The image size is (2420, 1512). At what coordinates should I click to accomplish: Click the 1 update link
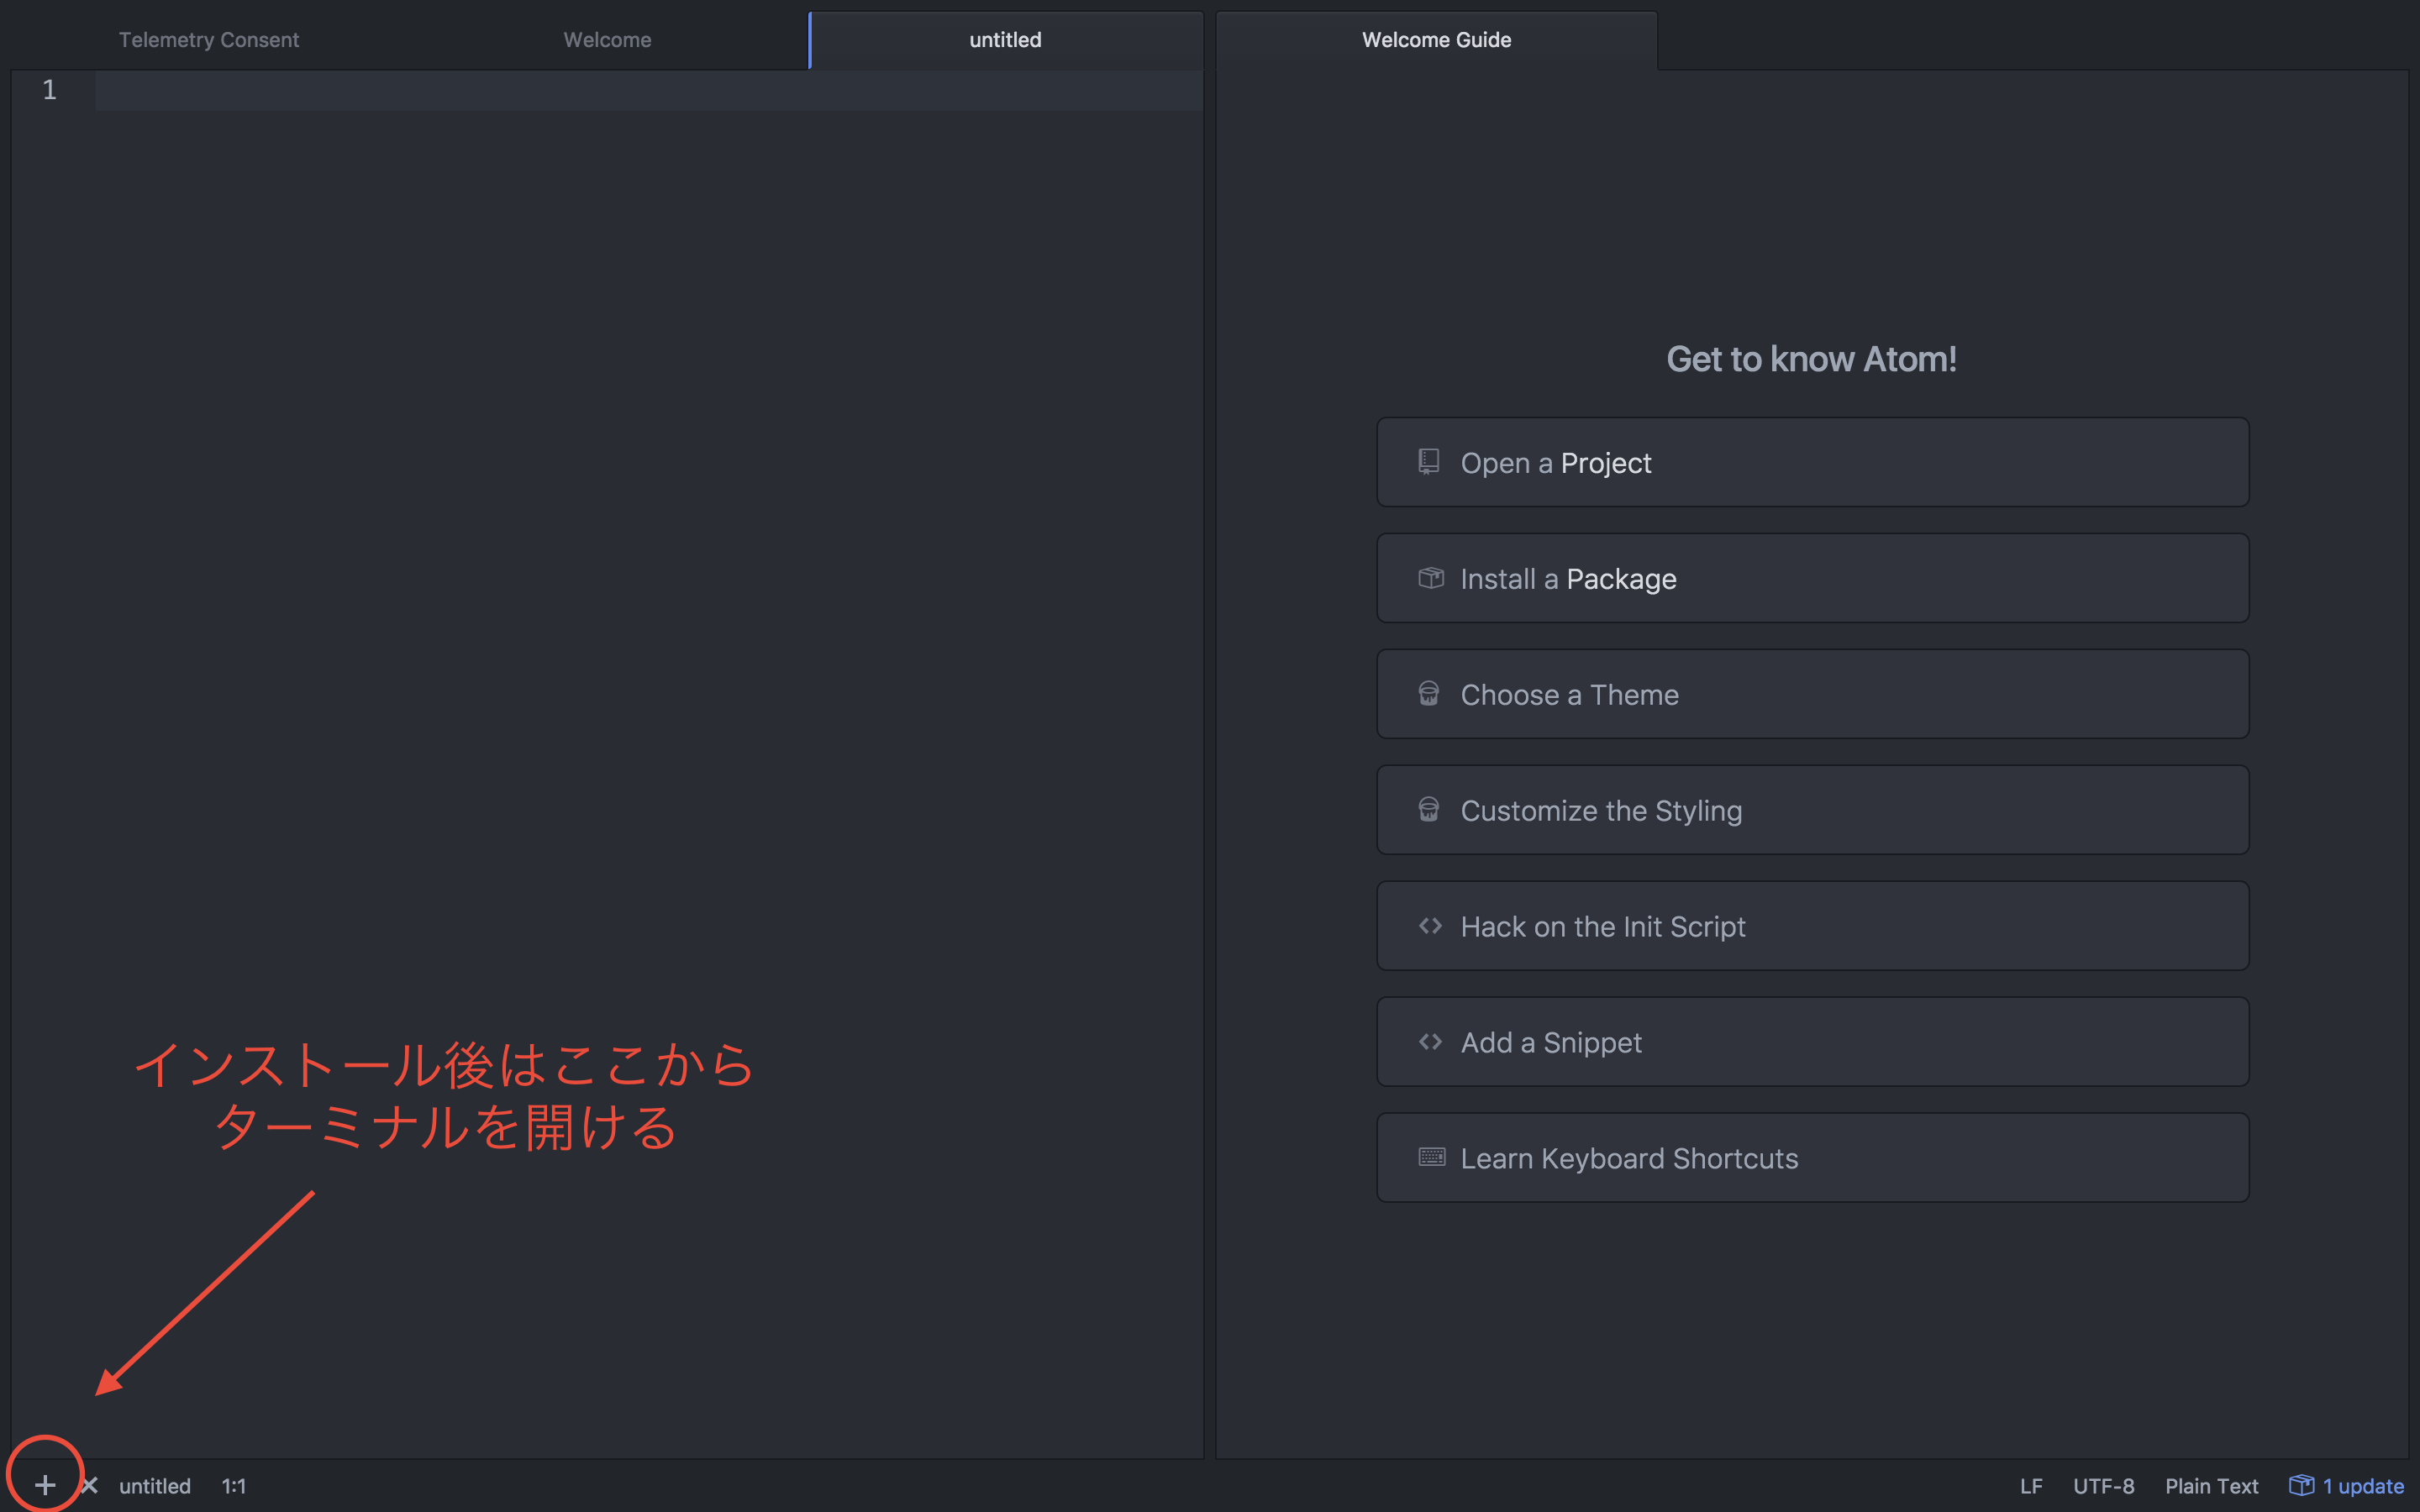pos(2362,1486)
